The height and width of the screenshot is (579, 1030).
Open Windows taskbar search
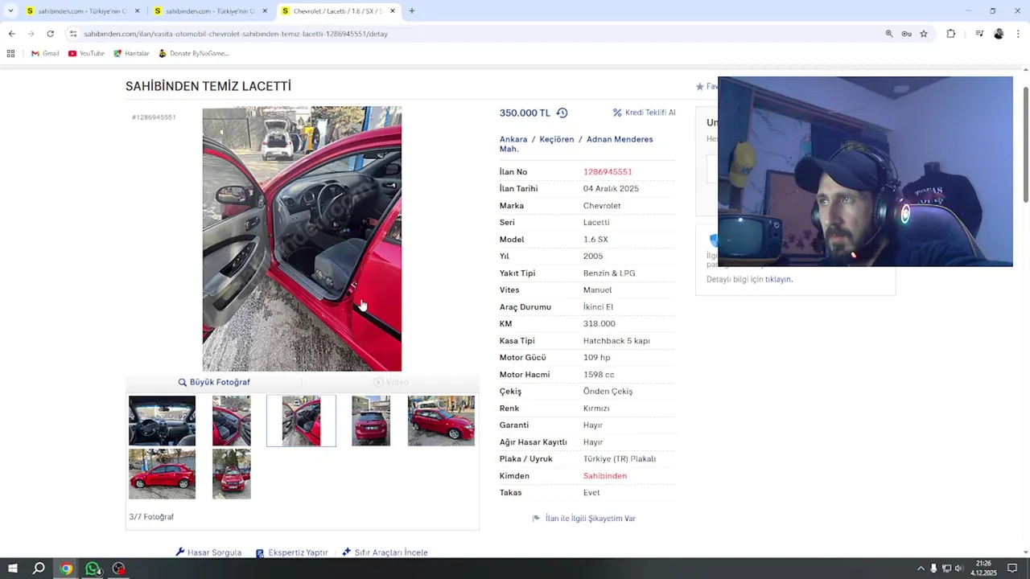(39, 569)
